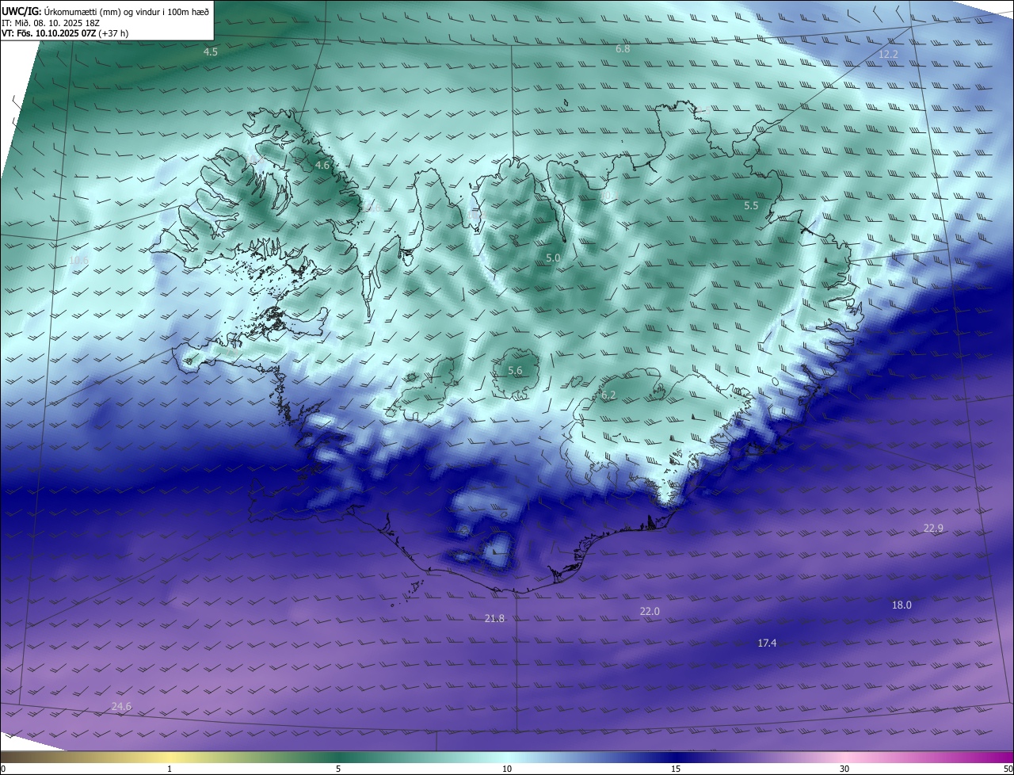Click the 5.5 value label
Image resolution: width=1014 pixels, height=775 pixels.
pyautogui.click(x=751, y=205)
